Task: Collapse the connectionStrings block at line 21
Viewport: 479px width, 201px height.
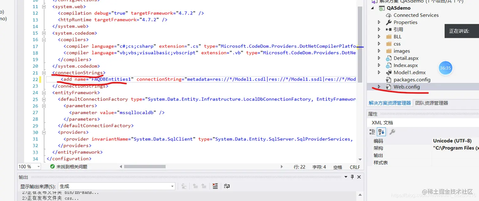Action: (44, 73)
